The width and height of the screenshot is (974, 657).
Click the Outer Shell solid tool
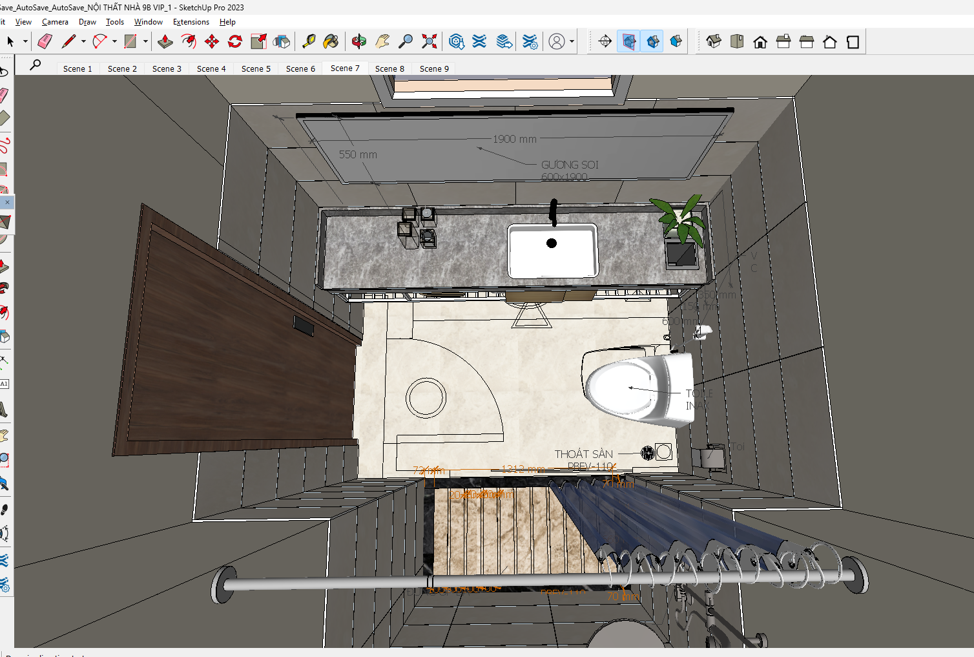point(282,41)
